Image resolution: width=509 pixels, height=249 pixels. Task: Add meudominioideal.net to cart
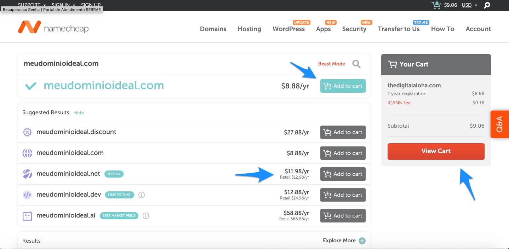tap(343, 174)
